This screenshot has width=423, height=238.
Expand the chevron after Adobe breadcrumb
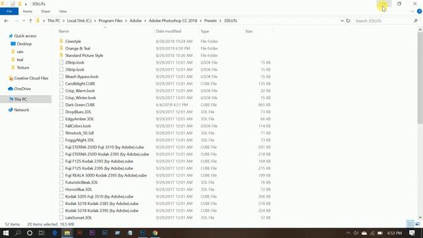click(x=145, y=20)
